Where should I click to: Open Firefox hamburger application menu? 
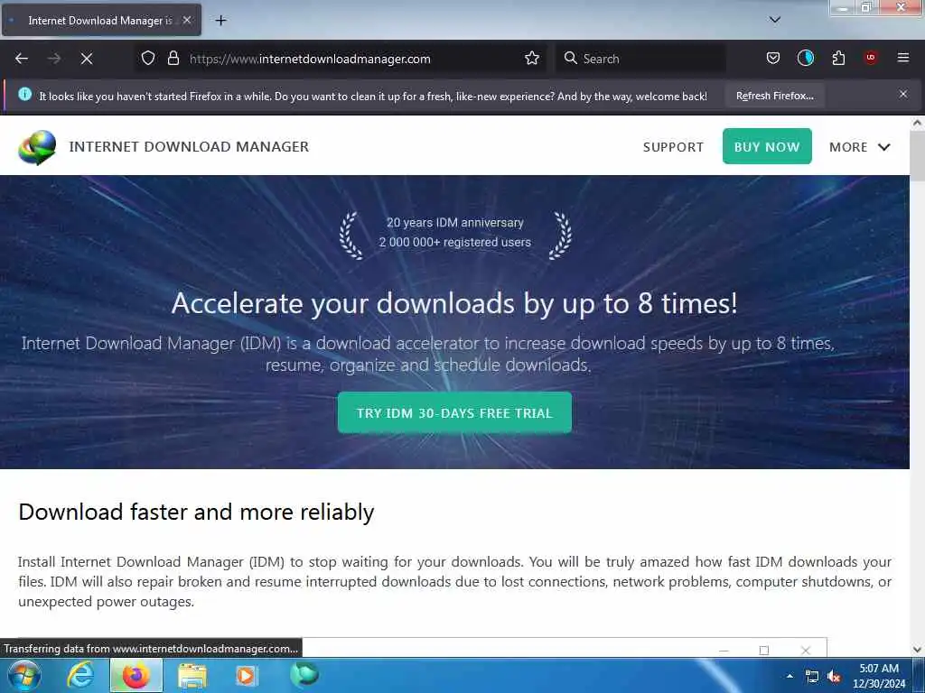point(903,58)
